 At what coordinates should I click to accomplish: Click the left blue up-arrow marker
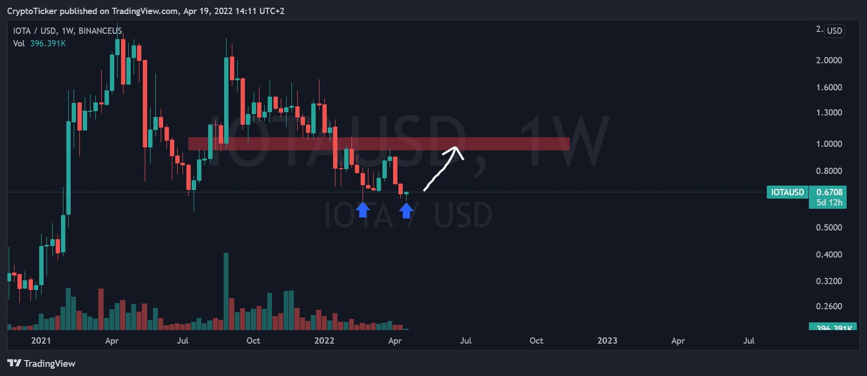click(363, 210)
